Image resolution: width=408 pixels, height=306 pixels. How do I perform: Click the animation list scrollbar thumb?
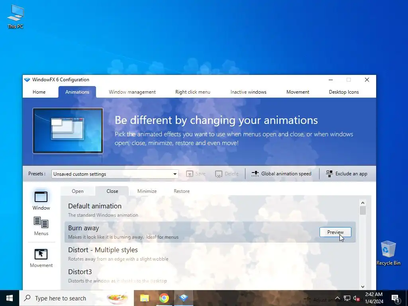point(363,210)
